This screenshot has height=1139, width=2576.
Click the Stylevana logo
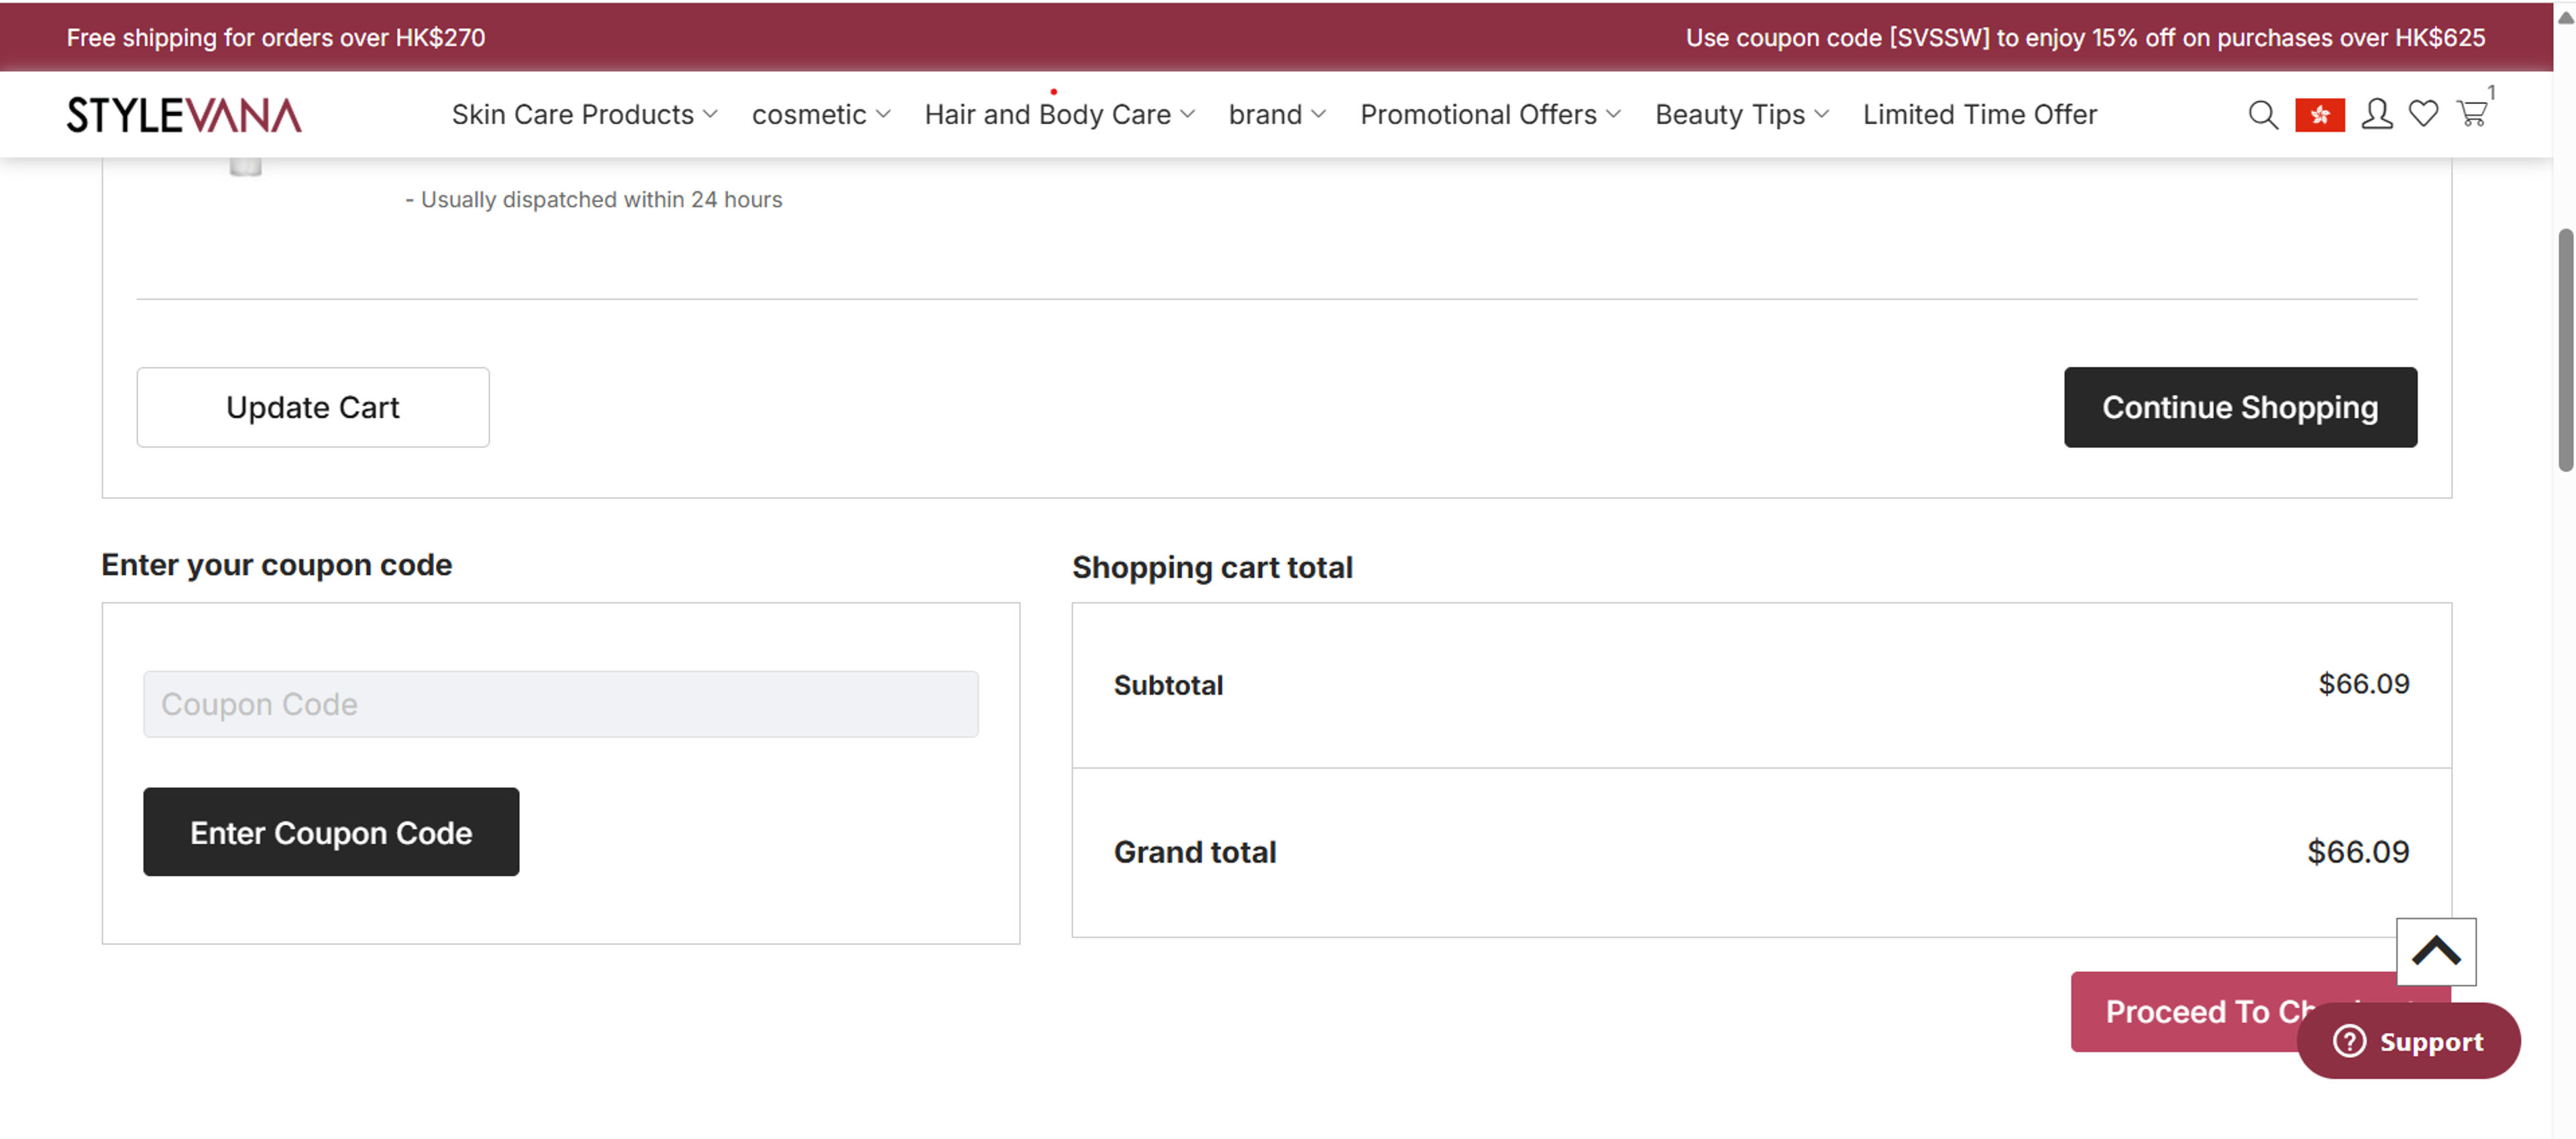coord(184,115)
